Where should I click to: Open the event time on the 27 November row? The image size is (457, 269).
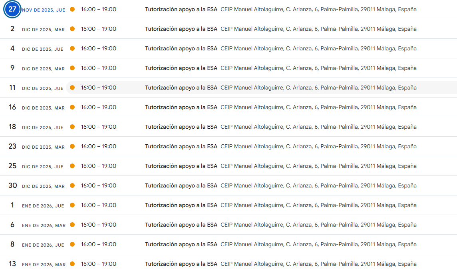[99, 9]
